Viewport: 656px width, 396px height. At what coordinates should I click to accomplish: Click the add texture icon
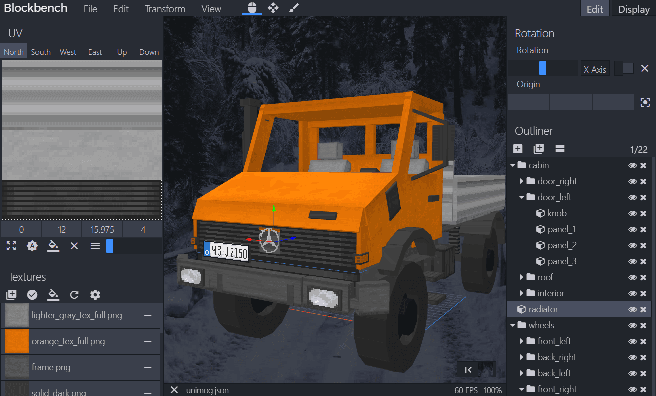(x=11, y=295)
